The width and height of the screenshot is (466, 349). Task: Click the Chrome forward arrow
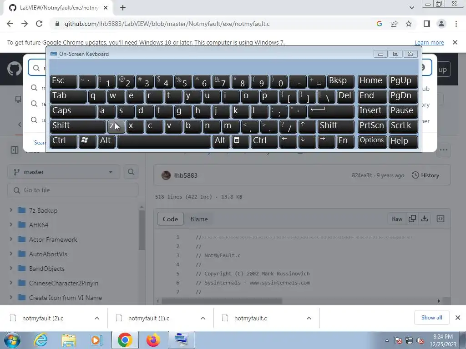coord(25,24)
